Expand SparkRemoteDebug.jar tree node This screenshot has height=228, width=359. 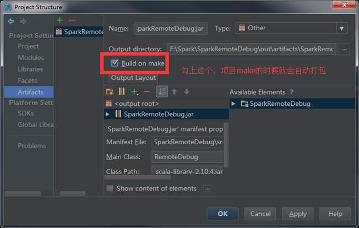[107, 114]
